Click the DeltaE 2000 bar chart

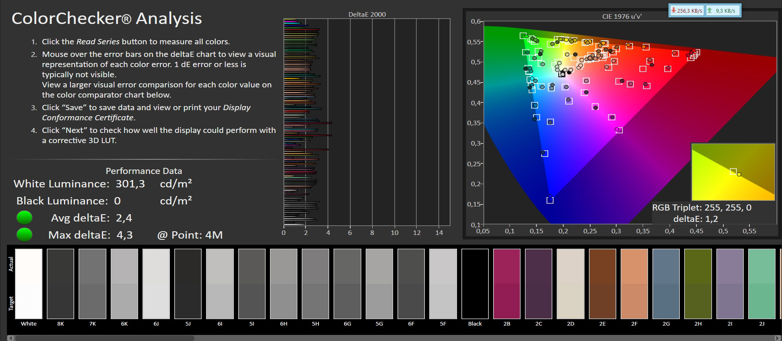coord(367,122)
